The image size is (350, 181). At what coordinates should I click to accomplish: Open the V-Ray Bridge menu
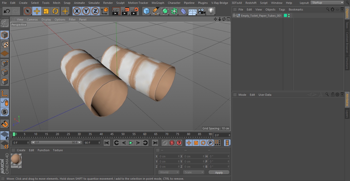[x=220, y=3]
